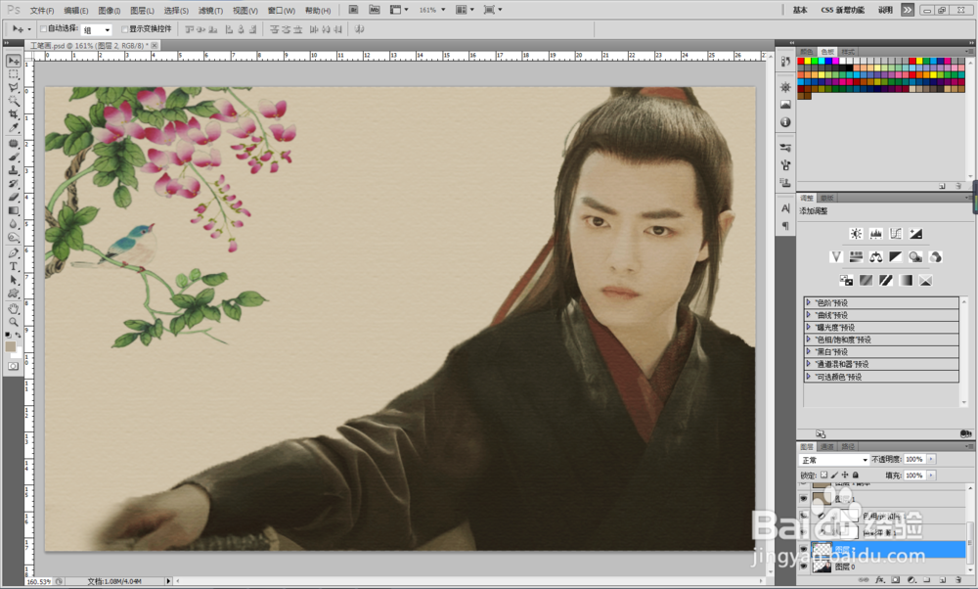Screen dimensions: 978x589
Task: Open the auto-select 组 dropdown
Action: [x=97, y=29]
